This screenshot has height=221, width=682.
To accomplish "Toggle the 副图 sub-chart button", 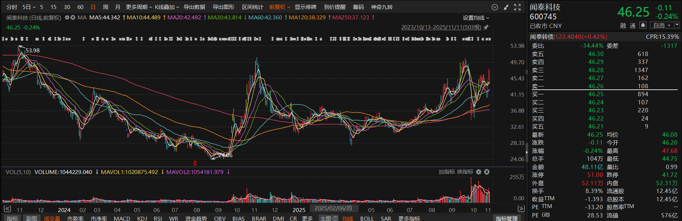I will tap(31, 218).
